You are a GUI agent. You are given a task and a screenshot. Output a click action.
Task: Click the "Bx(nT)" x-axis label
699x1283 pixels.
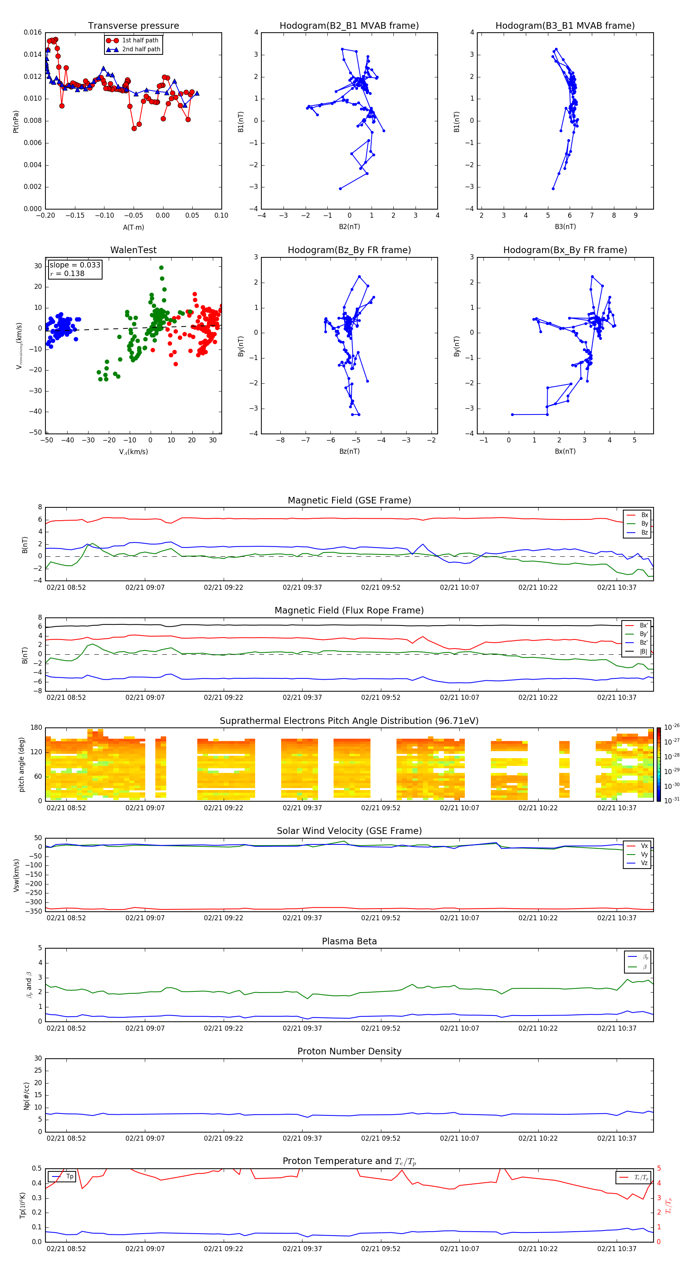[565, 451]
